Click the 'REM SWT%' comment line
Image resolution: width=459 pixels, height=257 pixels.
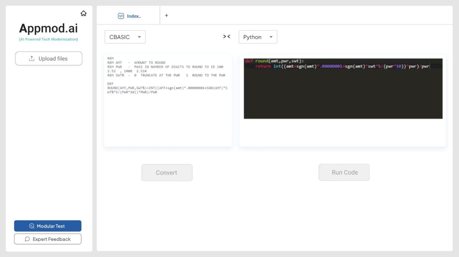pyautogui.click(x=166, y=75)
